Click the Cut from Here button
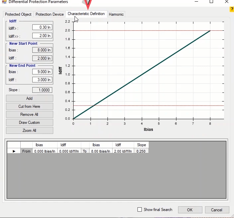This screenshot has width=234, height=218. [29, 106]
